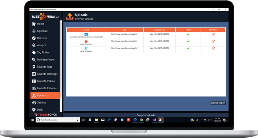The image size is (258, 138).
Task: Click the Windows Start button
Action: [x=33, y=120]
